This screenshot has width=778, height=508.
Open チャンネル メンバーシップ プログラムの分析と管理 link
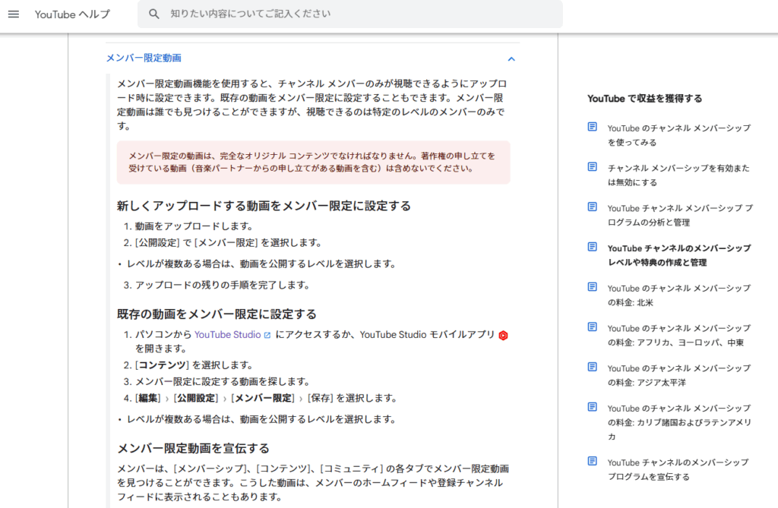678,215
